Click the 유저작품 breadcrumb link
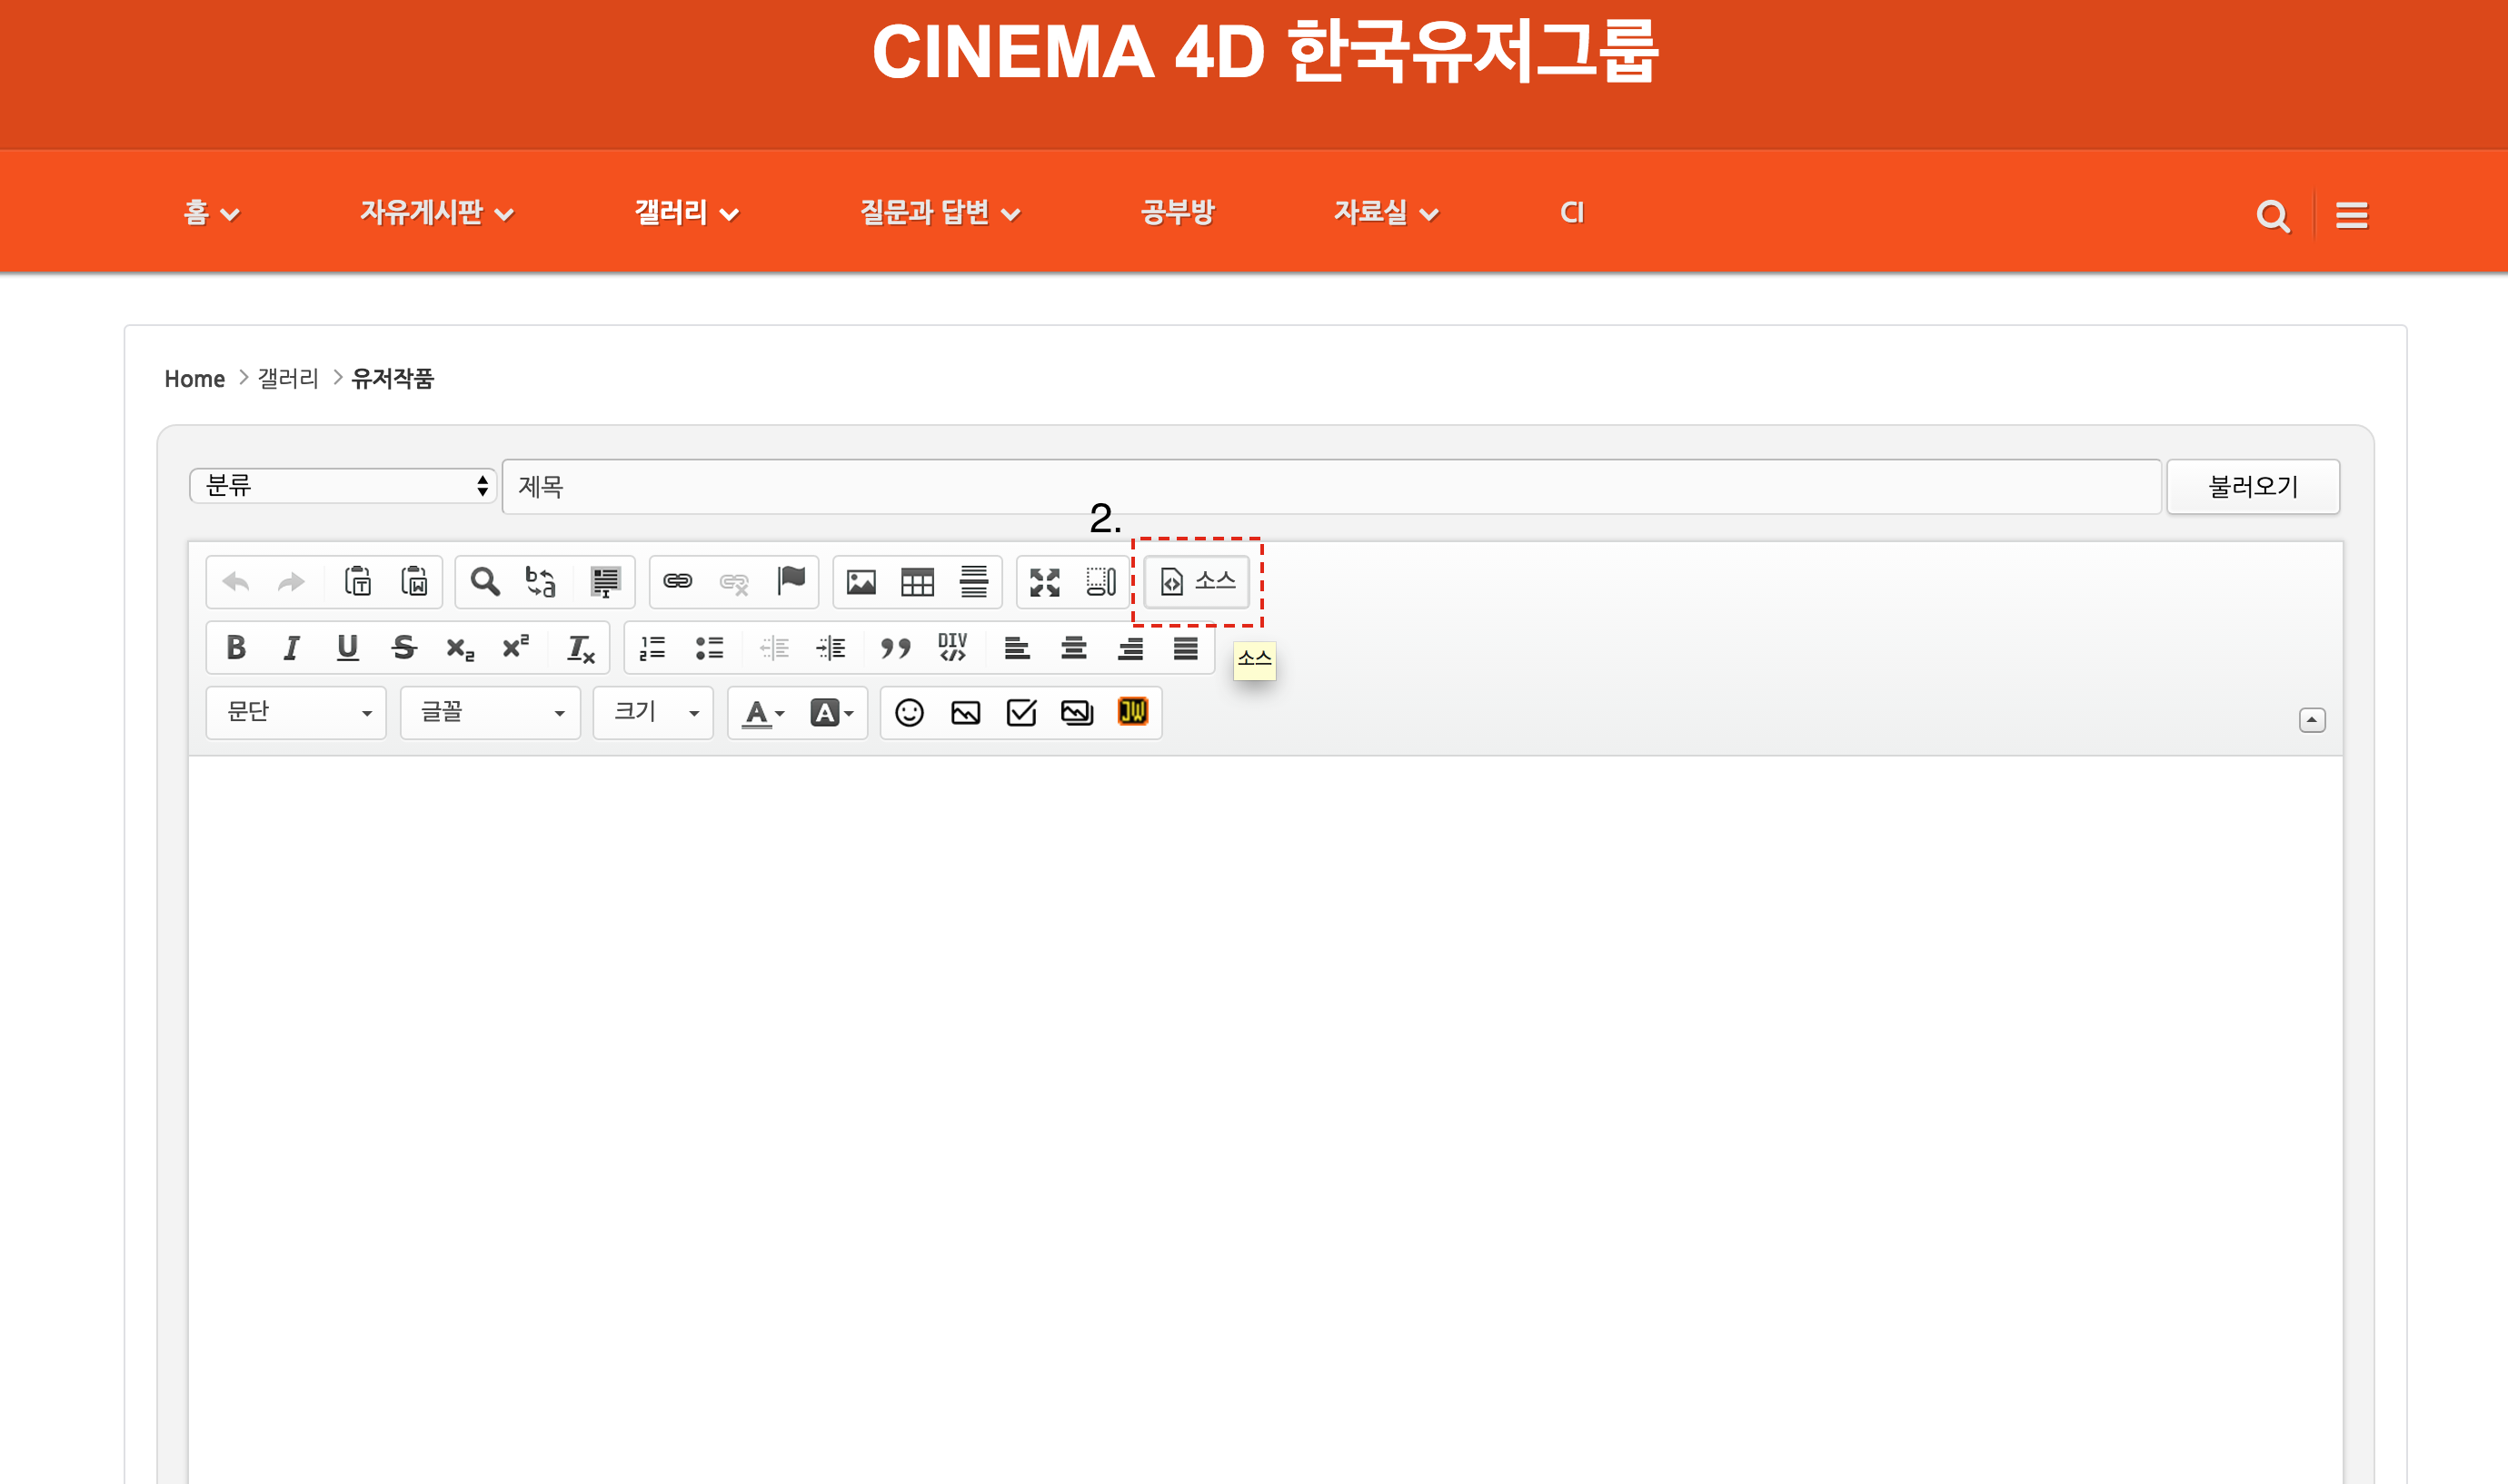 393,379
